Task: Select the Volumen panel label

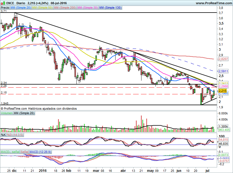Action: (7, 113)
